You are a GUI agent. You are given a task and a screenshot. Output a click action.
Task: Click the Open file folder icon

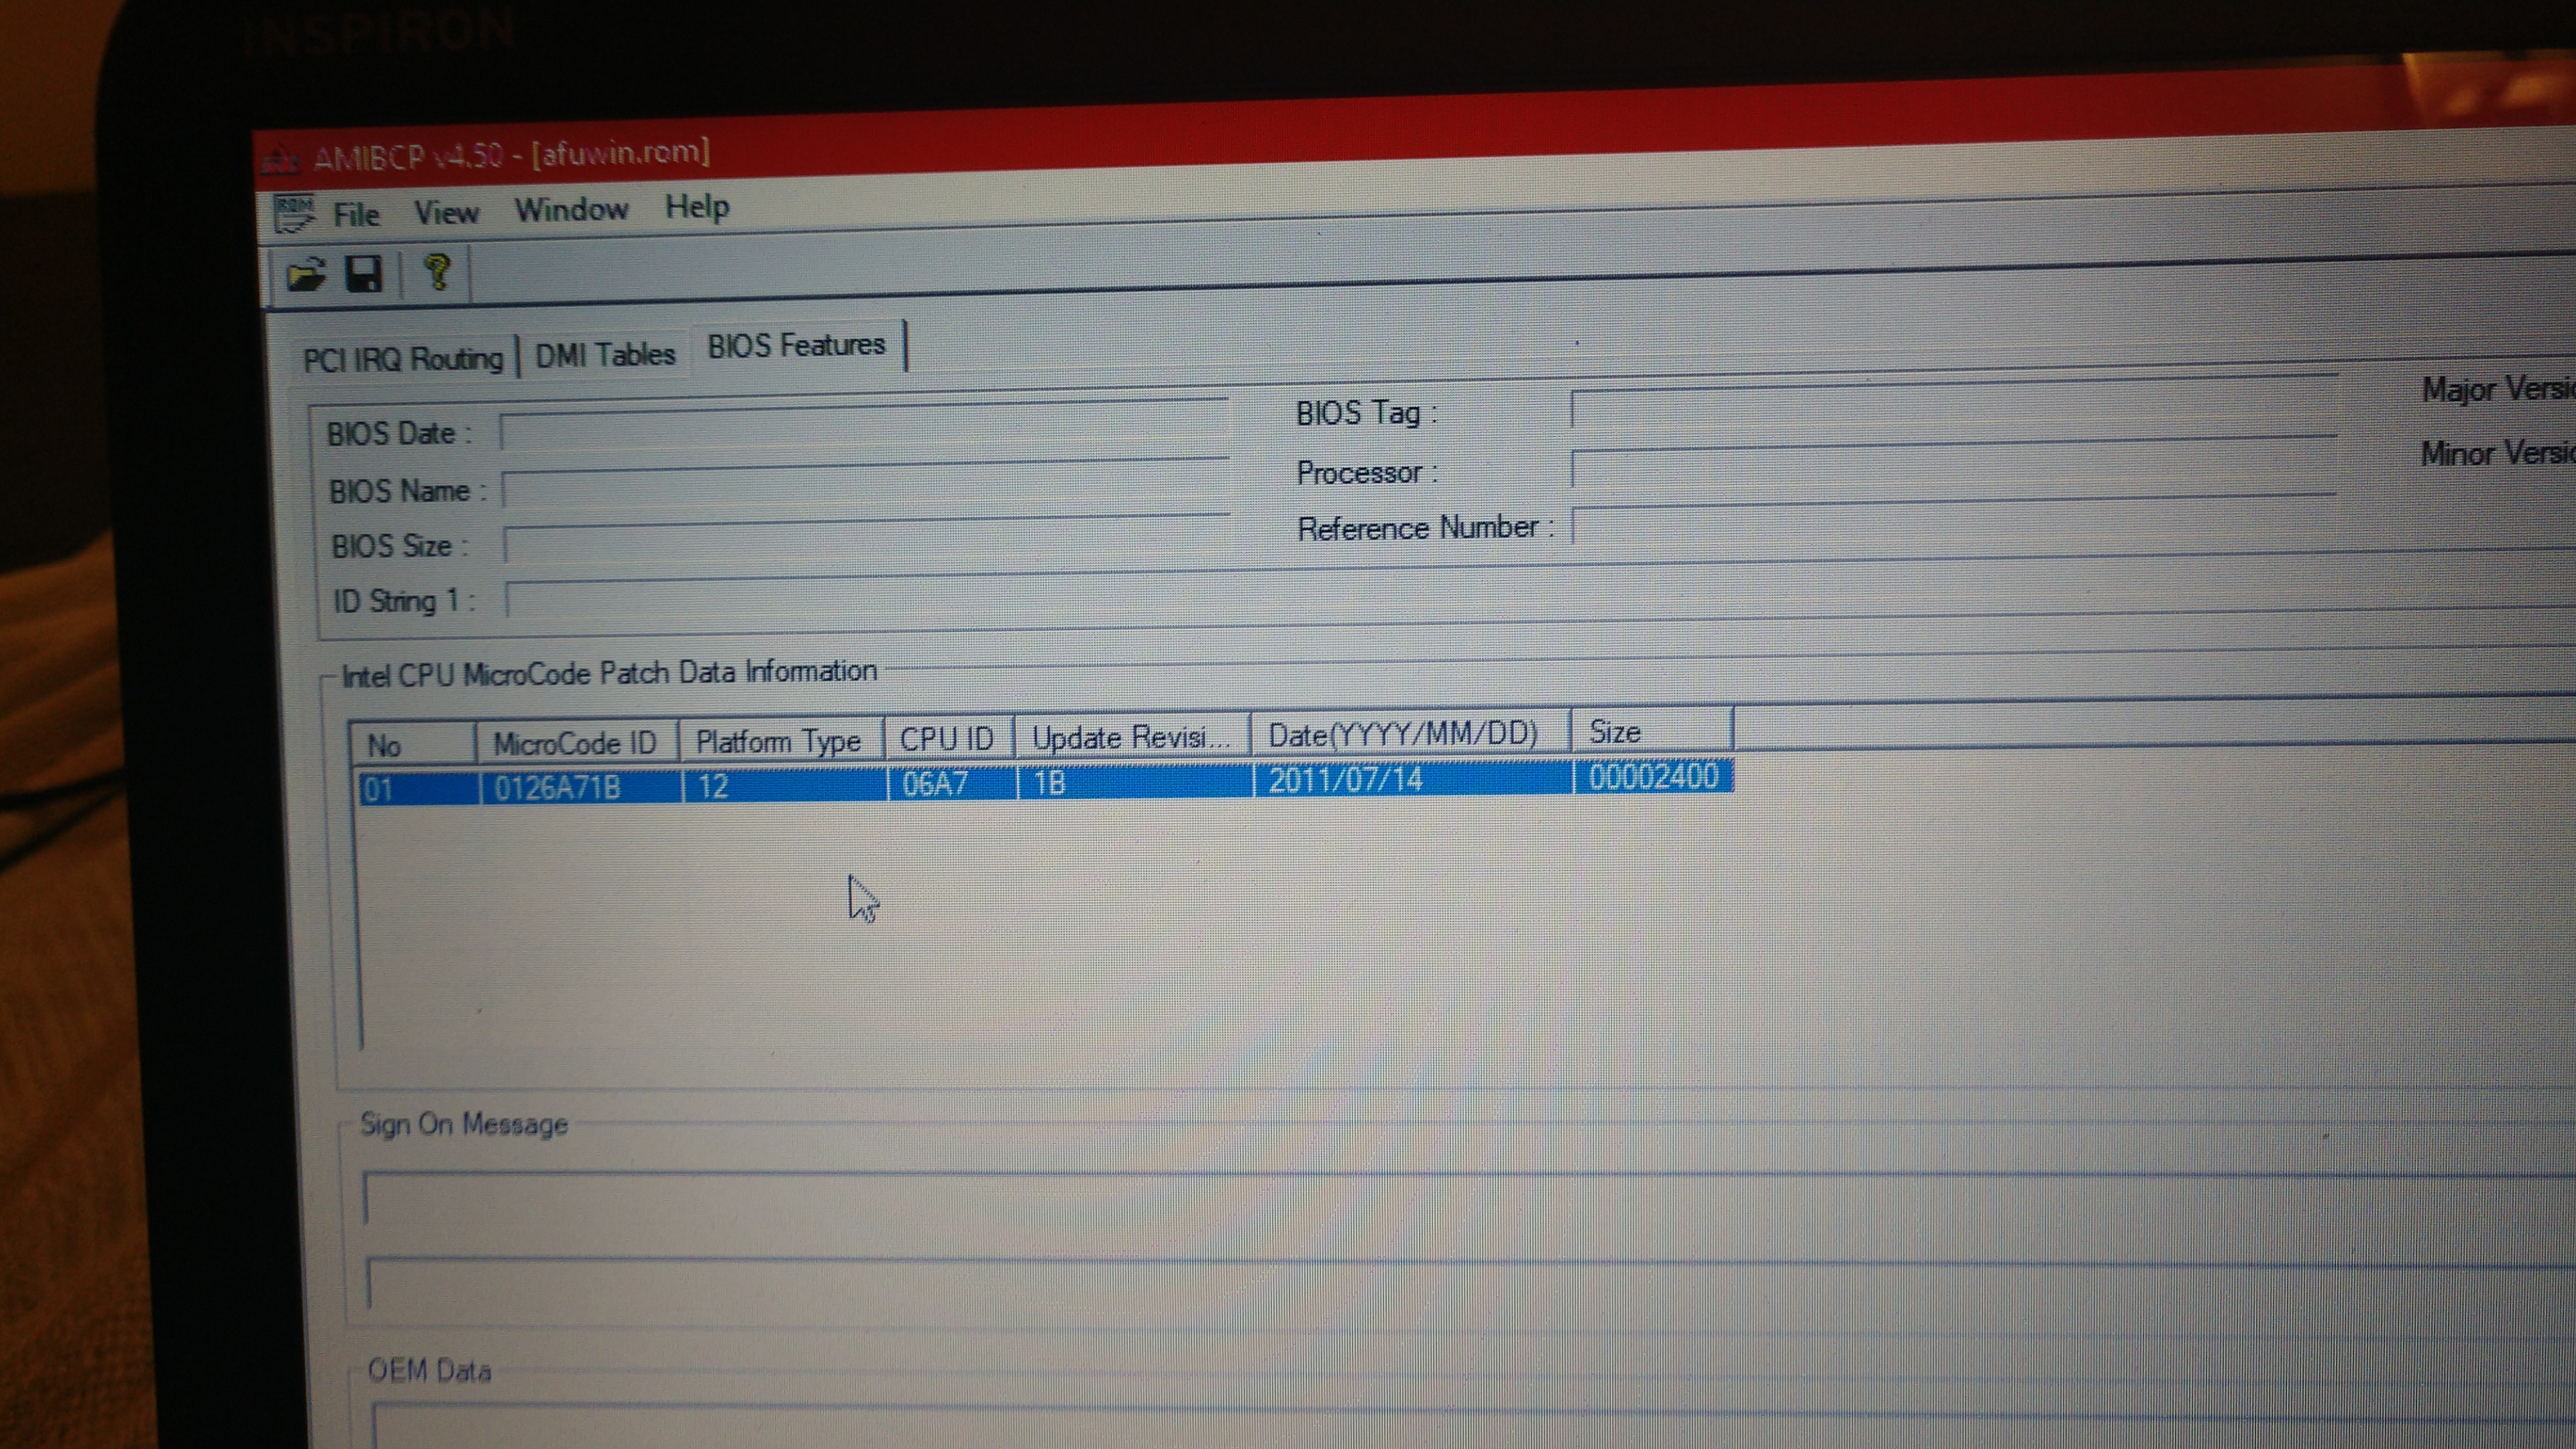coord(306,275)
